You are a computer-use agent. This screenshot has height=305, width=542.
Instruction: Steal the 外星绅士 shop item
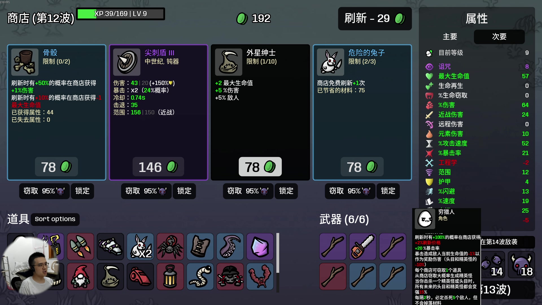tap(248, 191)
